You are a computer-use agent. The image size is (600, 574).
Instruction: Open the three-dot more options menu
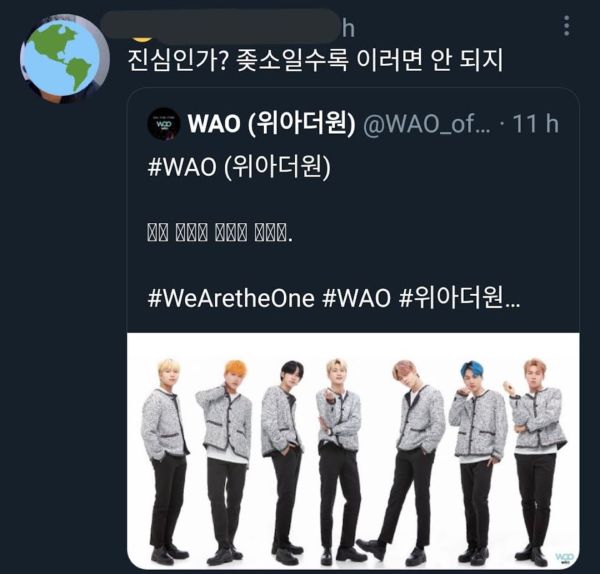click(x=567, y=26)
